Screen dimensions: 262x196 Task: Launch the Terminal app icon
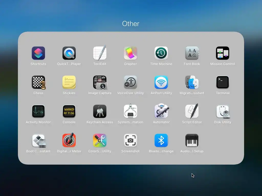coord(223,82)
